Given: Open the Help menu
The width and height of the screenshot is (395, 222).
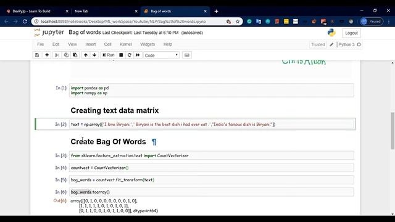Looking at the screenshot, I should [167, 44].
